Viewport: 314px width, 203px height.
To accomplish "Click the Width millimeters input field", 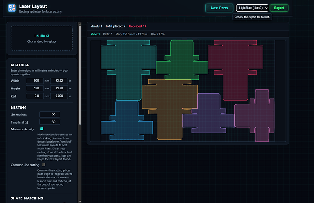I will click(x=35, y=81).
